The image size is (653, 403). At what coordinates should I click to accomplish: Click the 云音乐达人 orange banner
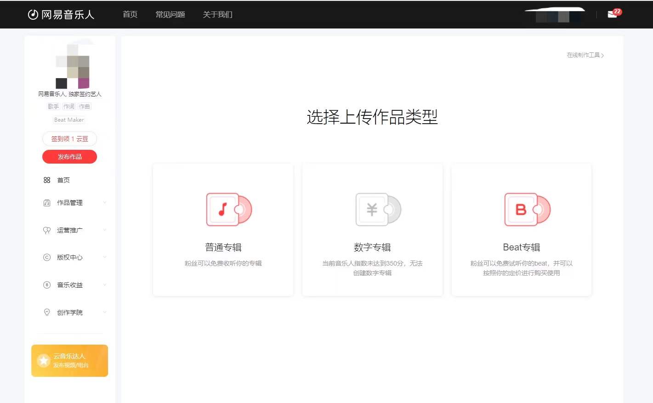[69, 361]
